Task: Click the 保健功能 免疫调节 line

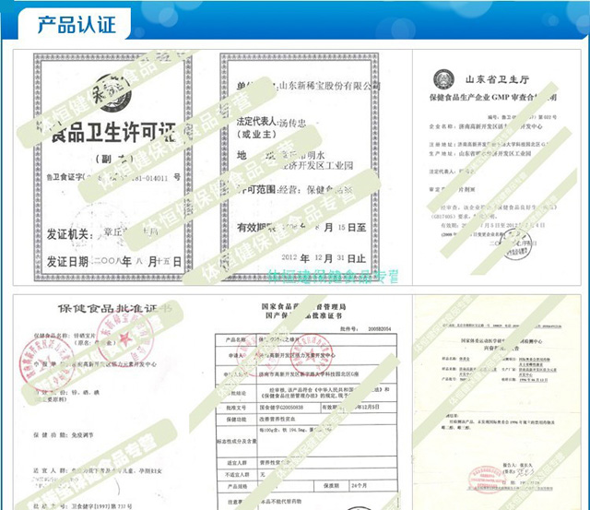Action: click(64, 435)
